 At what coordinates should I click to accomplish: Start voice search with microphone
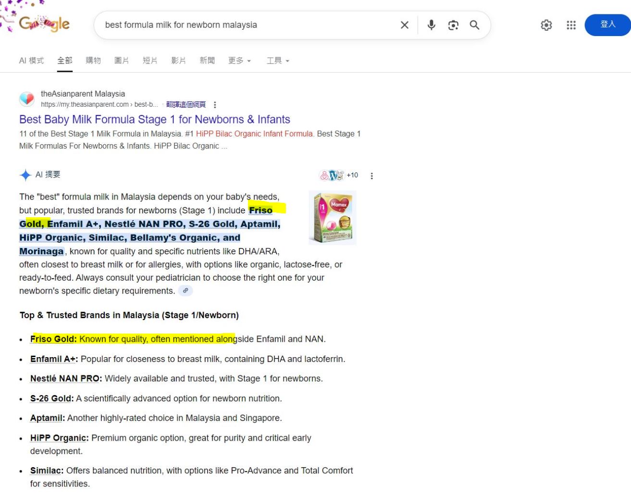431,25
